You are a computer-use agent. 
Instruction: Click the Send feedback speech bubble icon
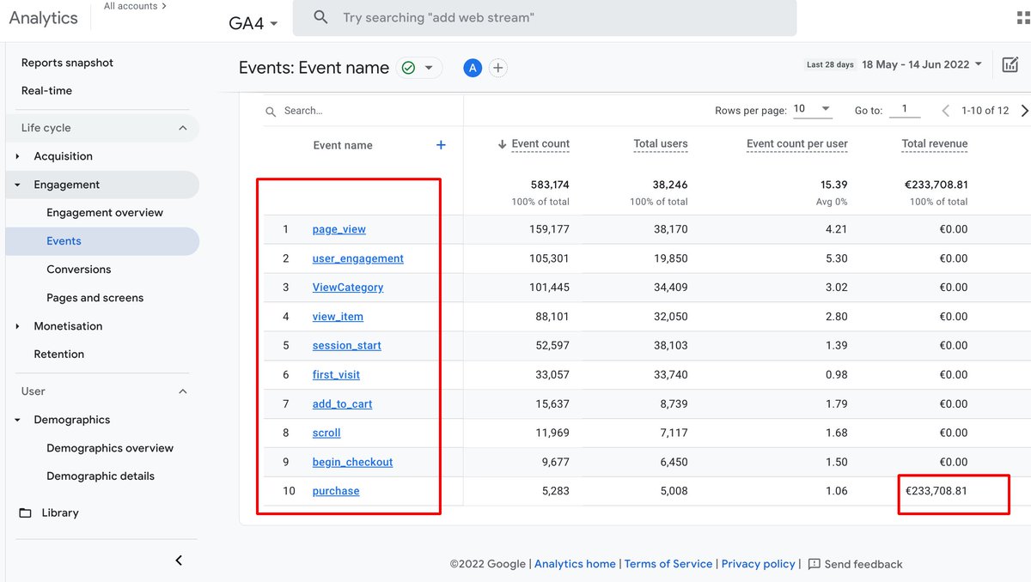814,564
